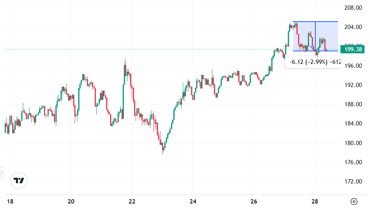370x209 pixels.
Task: Click date label 28 on time axis
Action: pyautogui.click(x=315, y=202)
